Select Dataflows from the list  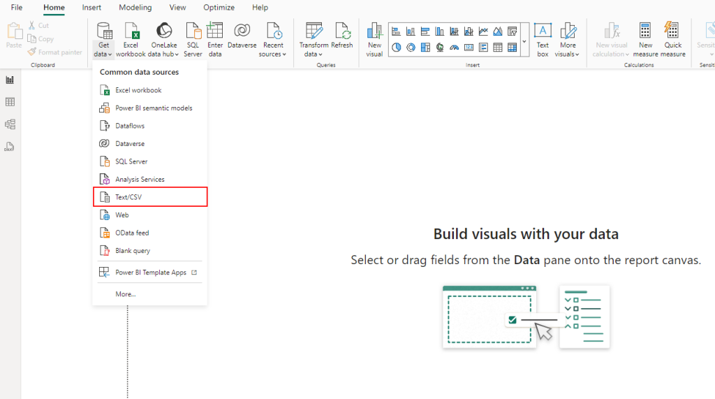(150, 126)
